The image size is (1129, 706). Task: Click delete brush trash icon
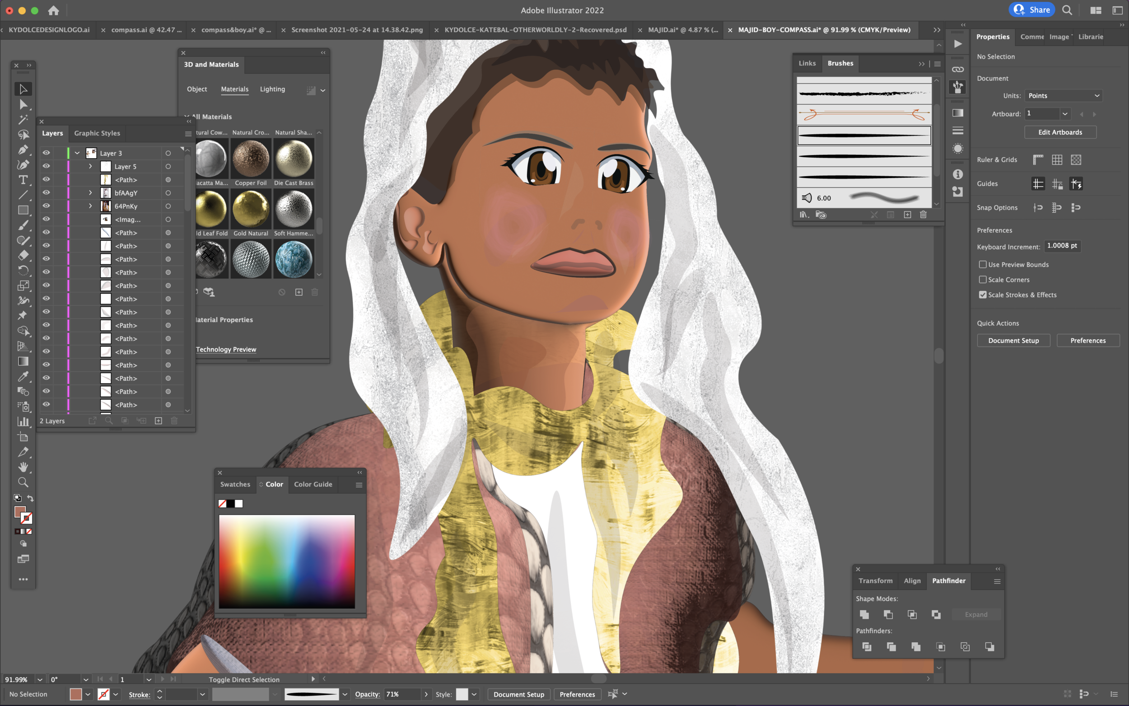coord(923,215)
